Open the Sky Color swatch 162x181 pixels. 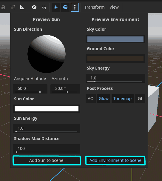click(x=115, y=39)
